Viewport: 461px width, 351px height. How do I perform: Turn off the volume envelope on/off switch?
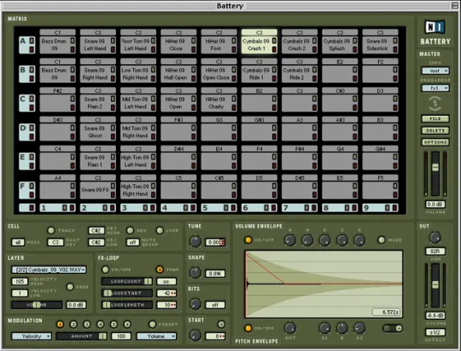pyautogui.click(x=248, y=240)
